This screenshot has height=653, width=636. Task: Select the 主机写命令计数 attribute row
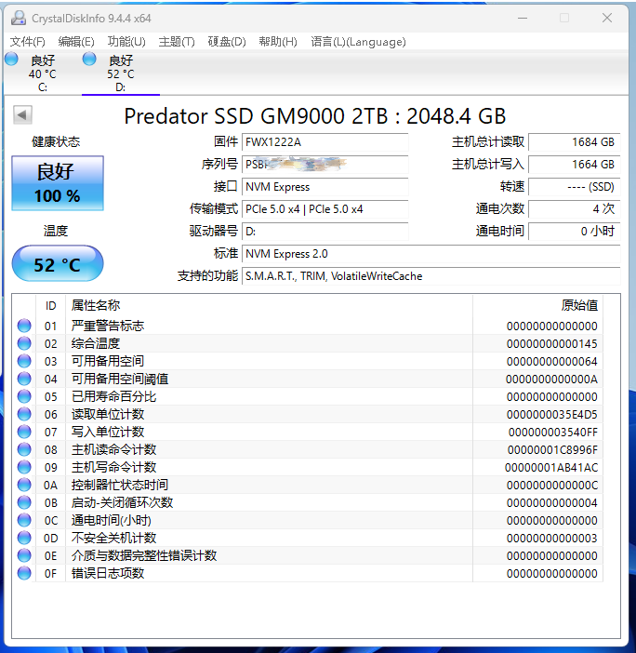click(308, 467)
